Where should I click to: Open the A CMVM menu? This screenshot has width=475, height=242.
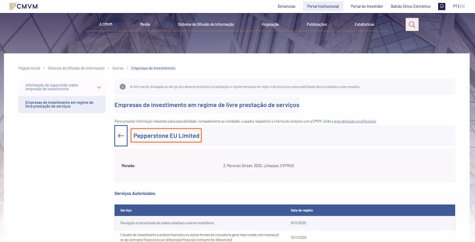pyautogui.click(x=106, y=24)
